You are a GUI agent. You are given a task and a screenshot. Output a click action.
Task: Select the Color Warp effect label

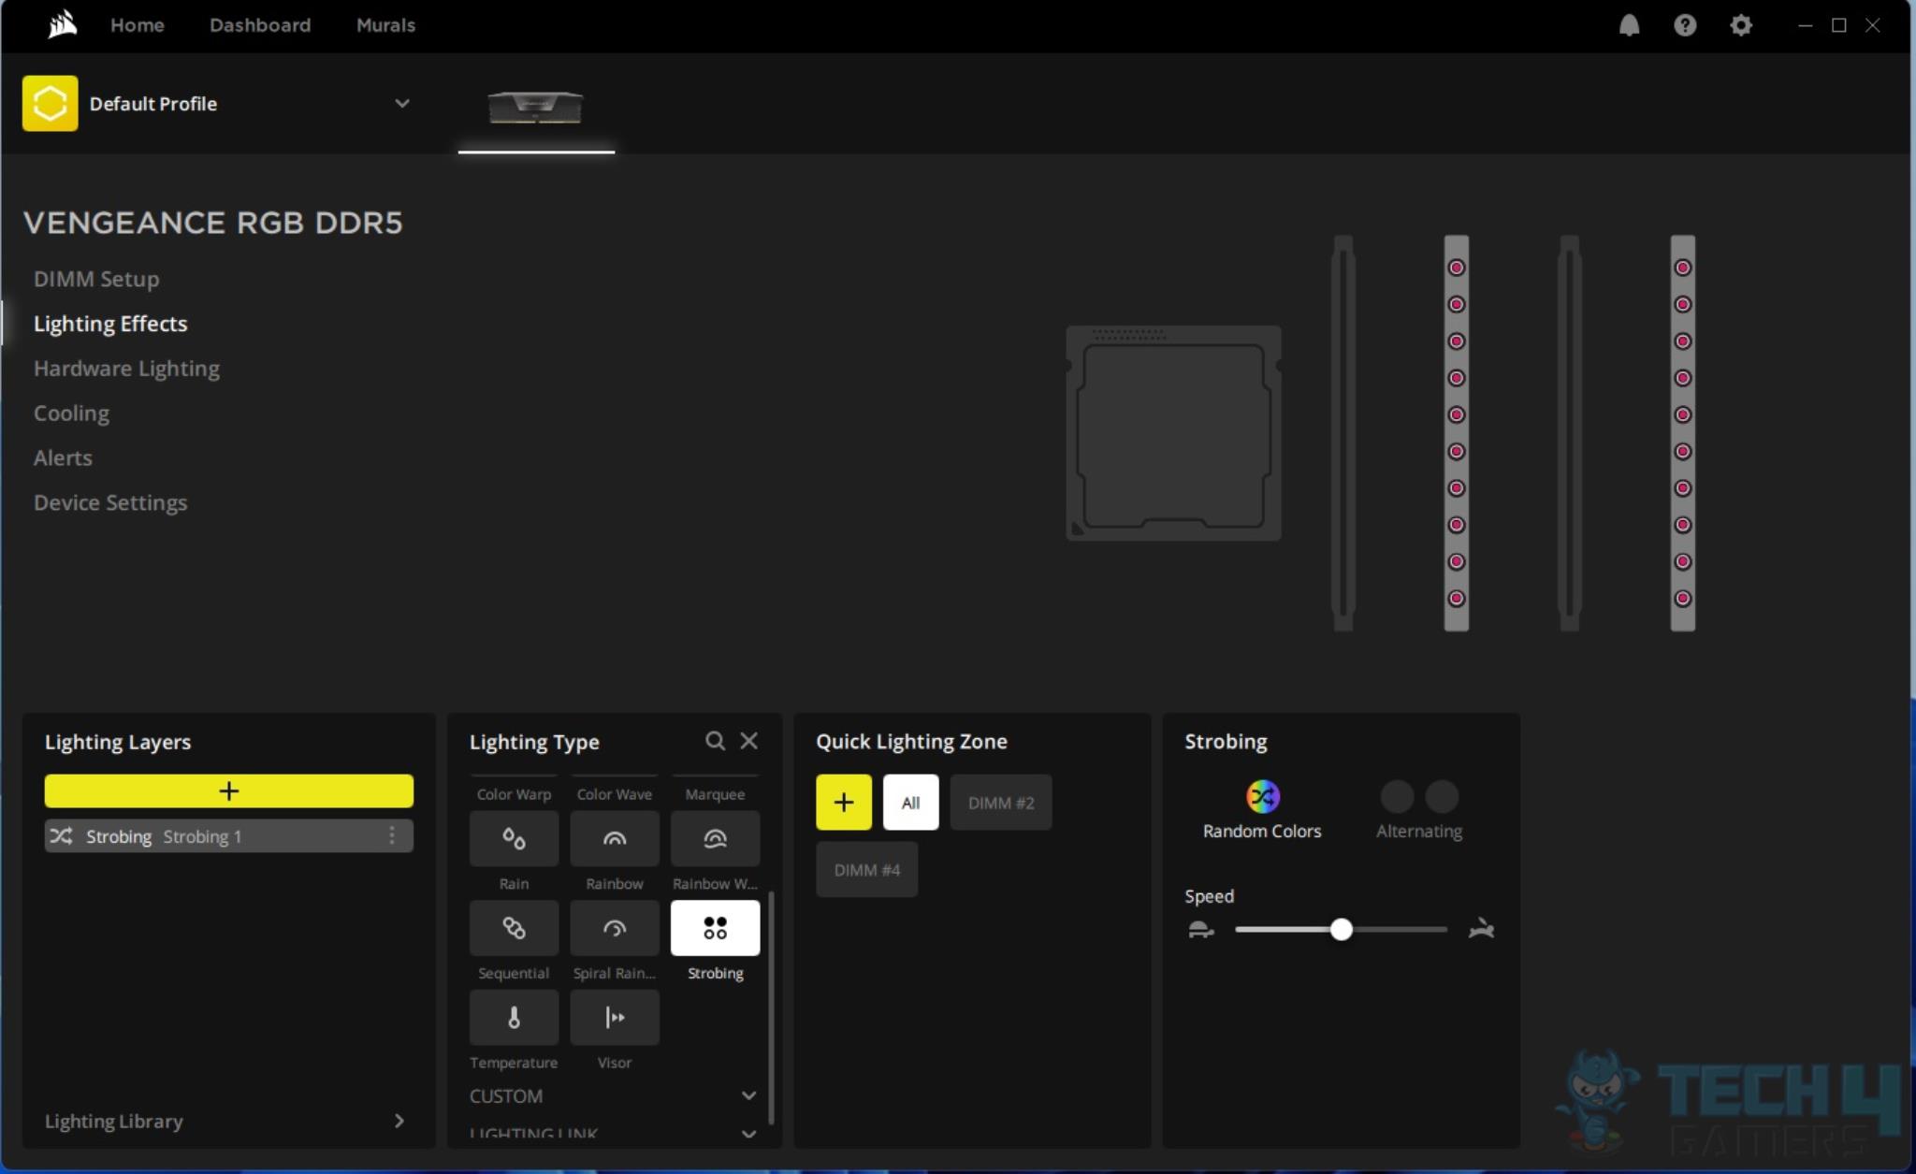tap(514, 794)
